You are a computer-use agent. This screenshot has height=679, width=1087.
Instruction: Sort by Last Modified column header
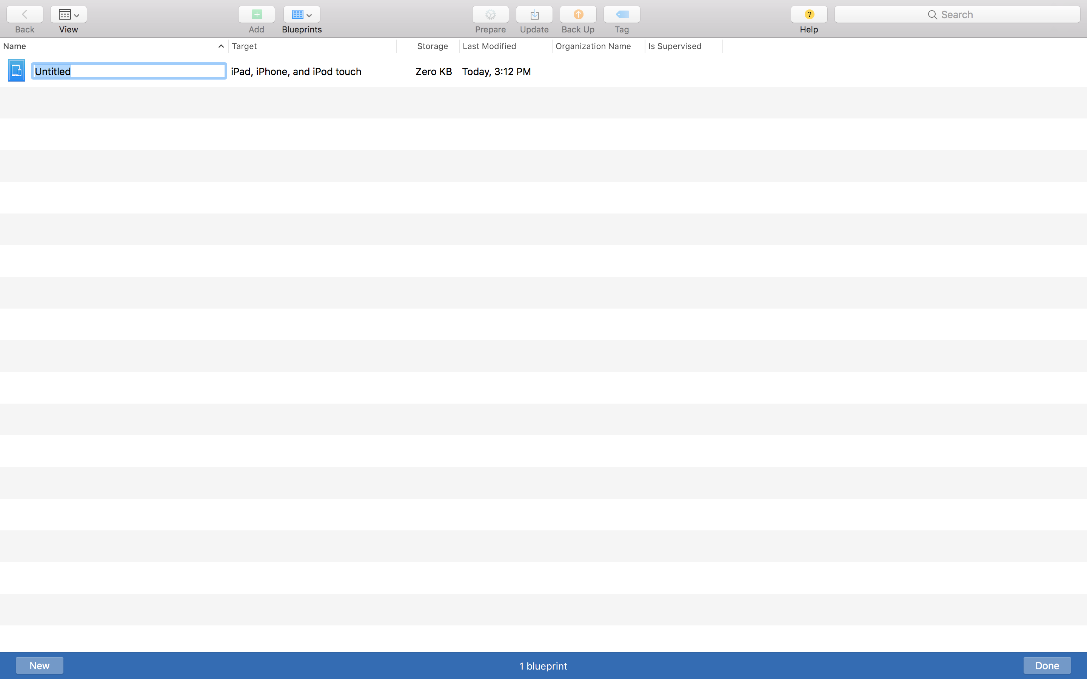point(489,46)
